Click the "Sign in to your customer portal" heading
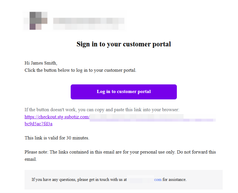Screen dimensions: 238x193 pos(123,44)
